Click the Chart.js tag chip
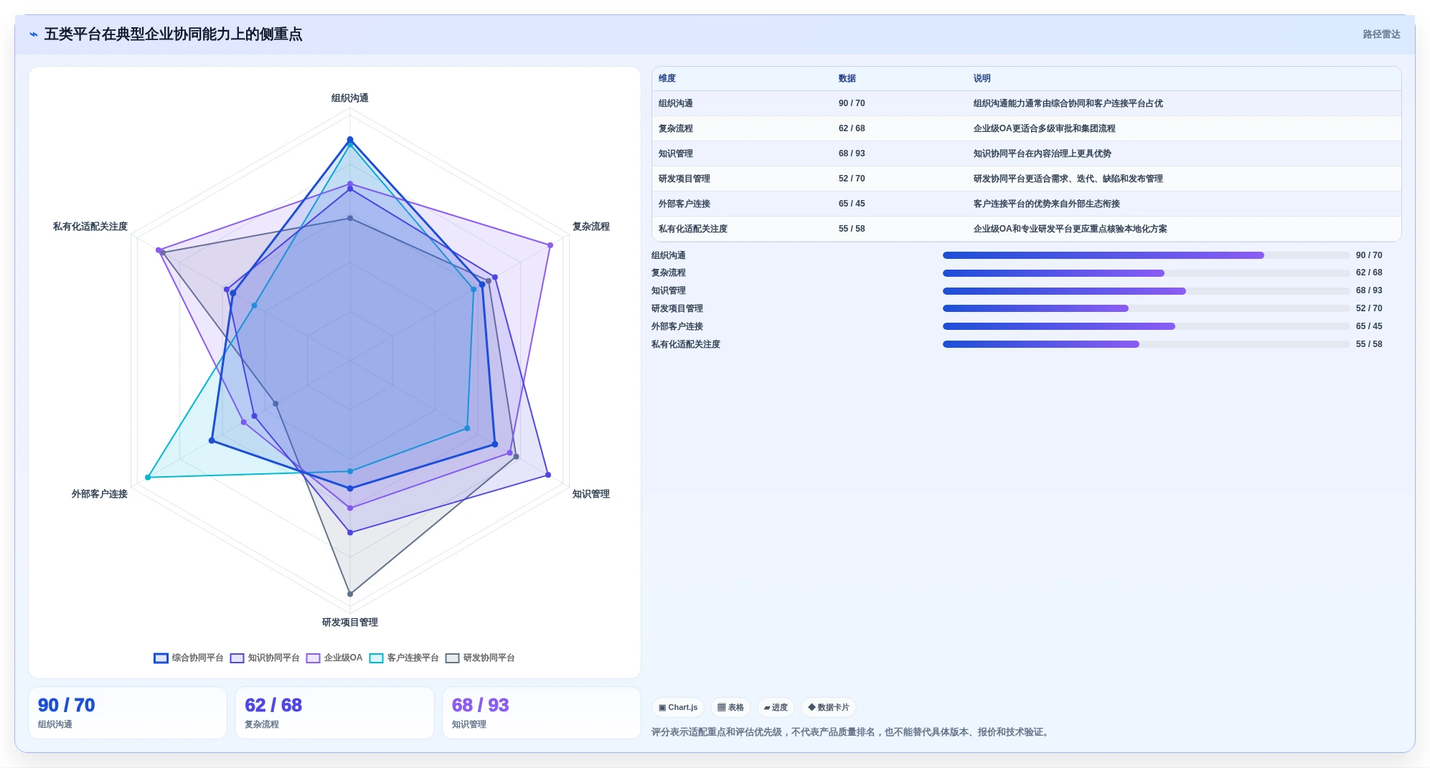 pyautogui.click(x=678, y=707)
